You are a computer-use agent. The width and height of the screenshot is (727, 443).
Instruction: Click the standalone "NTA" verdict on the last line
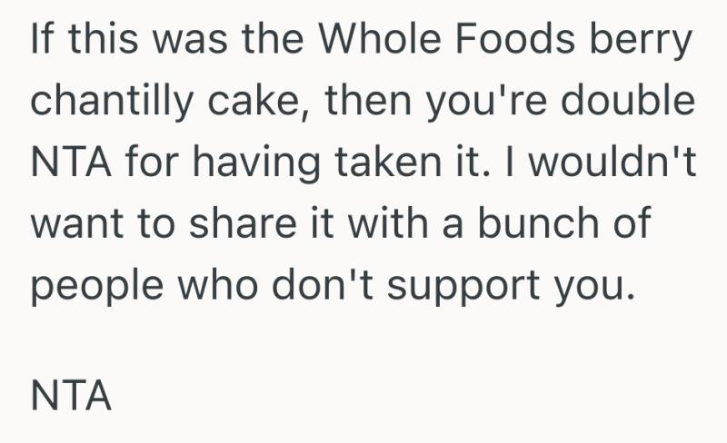[71, 397]
